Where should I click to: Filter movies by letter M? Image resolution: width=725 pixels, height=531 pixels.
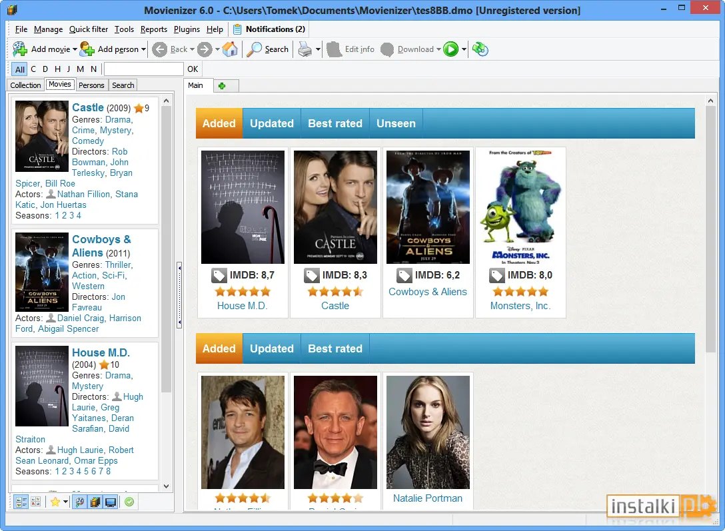(80, 69)
